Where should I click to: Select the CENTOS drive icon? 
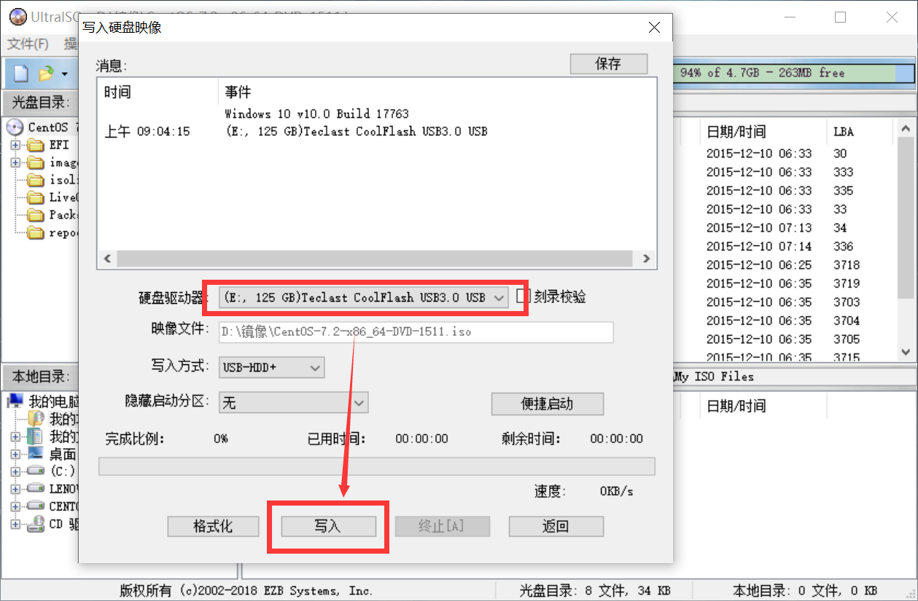tap(36, 506)
